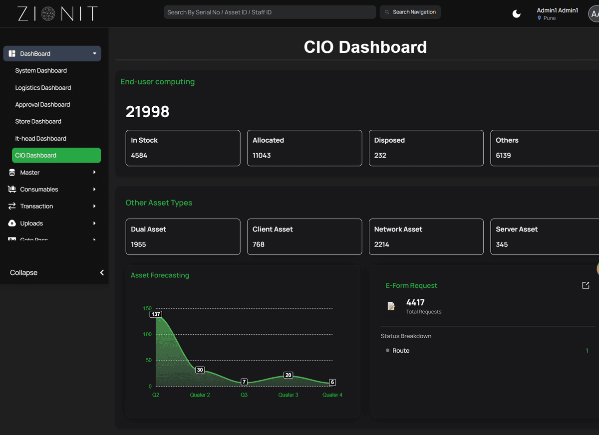Focus the Serial No / Asset ID search field
599x435 pixels.
click(x=270, y=12)
